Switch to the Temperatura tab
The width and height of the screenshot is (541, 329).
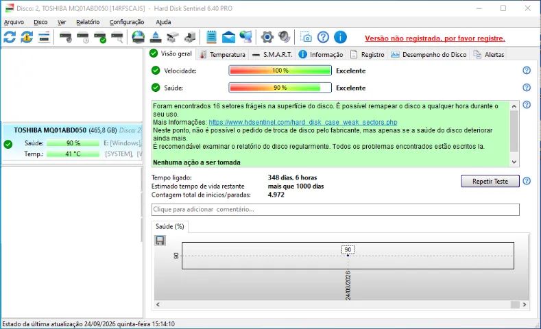(x=223, y=54)
